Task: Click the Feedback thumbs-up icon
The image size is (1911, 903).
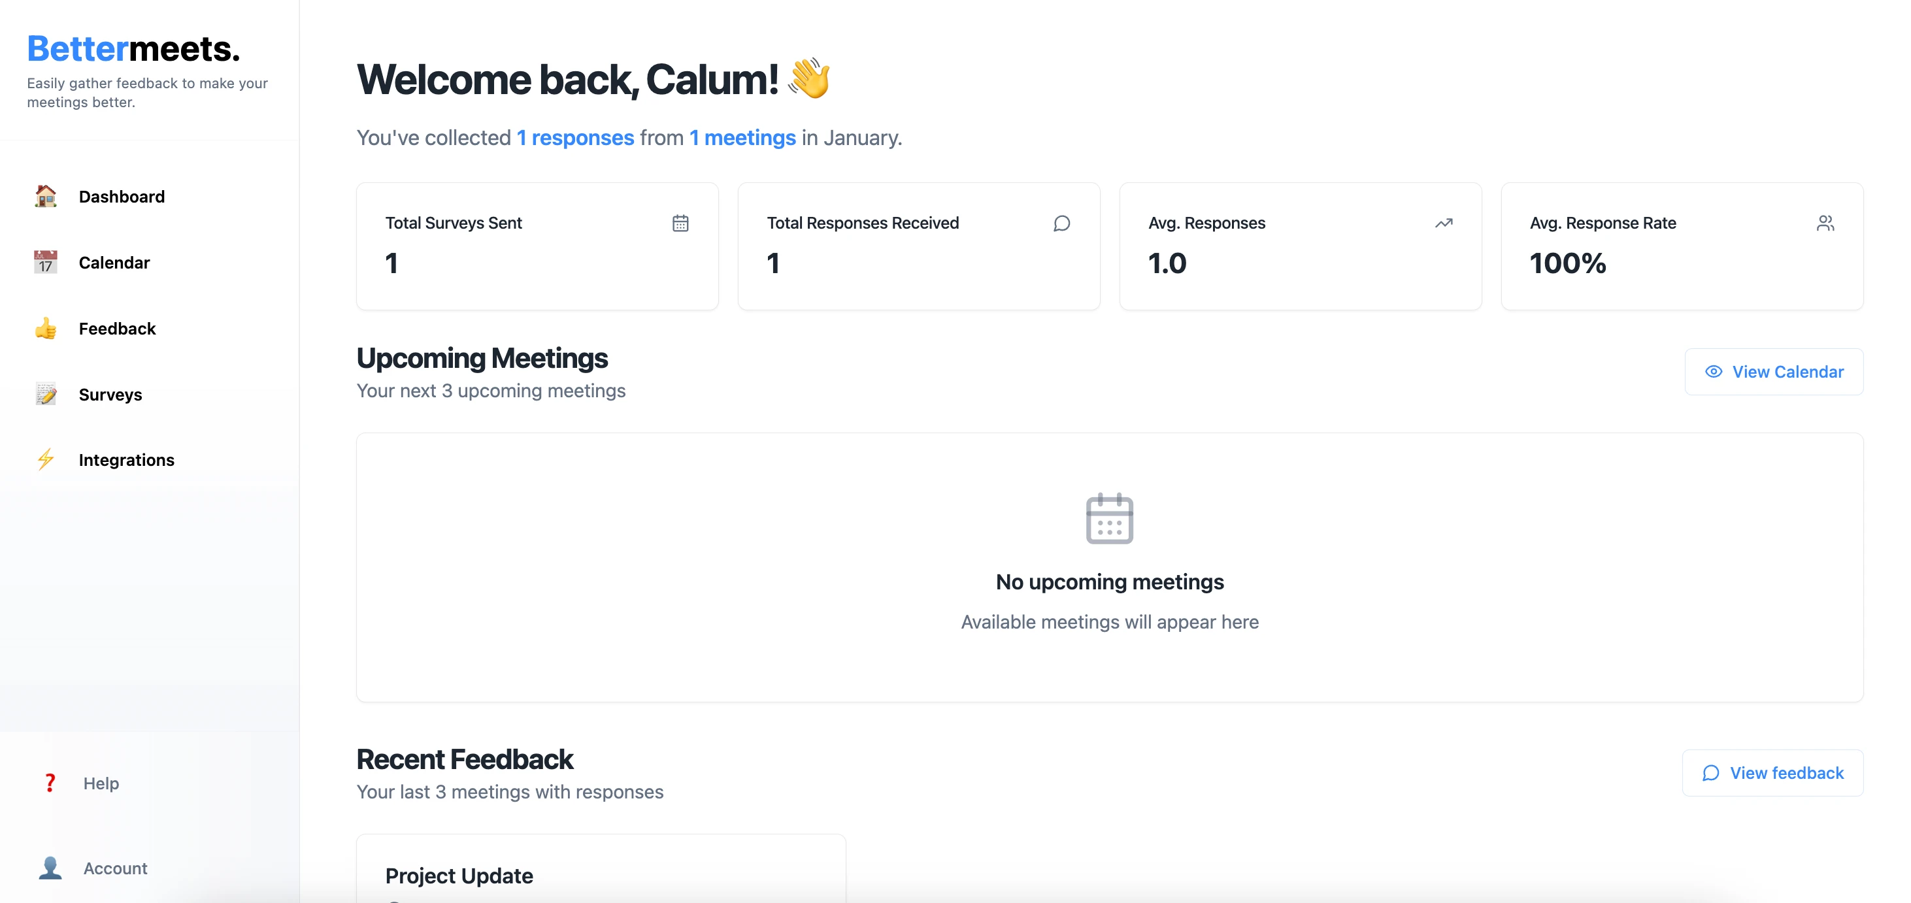Action: click(x=46, y=329)
